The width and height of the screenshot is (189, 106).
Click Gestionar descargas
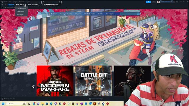point(96,99)
